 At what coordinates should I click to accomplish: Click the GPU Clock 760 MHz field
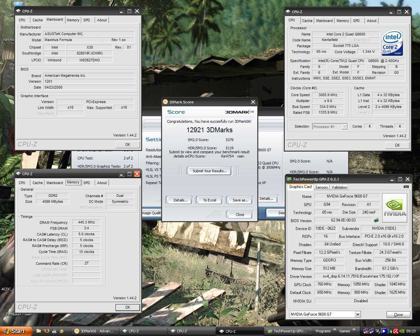324,284
